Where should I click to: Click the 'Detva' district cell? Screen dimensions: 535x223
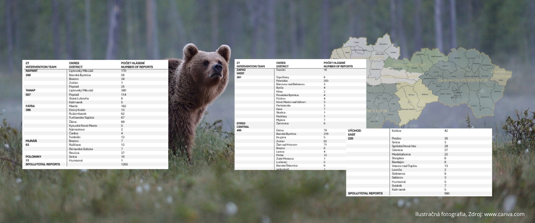click(280, 130)
